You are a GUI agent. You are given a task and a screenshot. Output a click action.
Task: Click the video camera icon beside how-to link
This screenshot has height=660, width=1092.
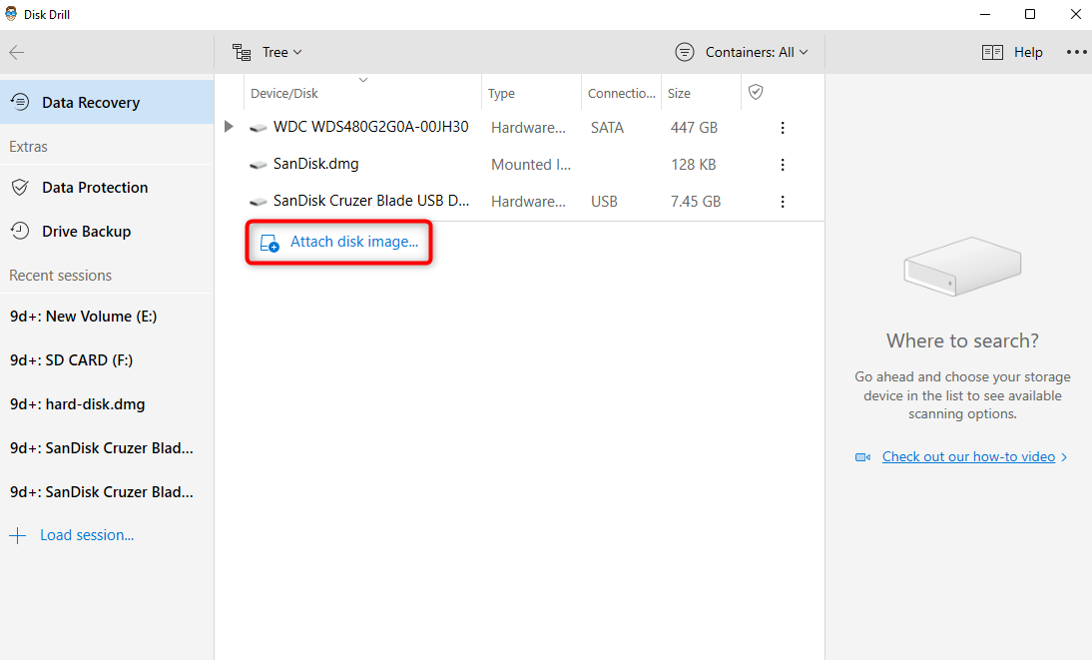point(862,457)
